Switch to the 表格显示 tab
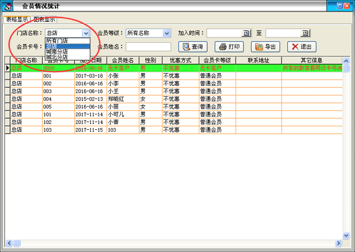Screen dimensions: 355x252 17,19
